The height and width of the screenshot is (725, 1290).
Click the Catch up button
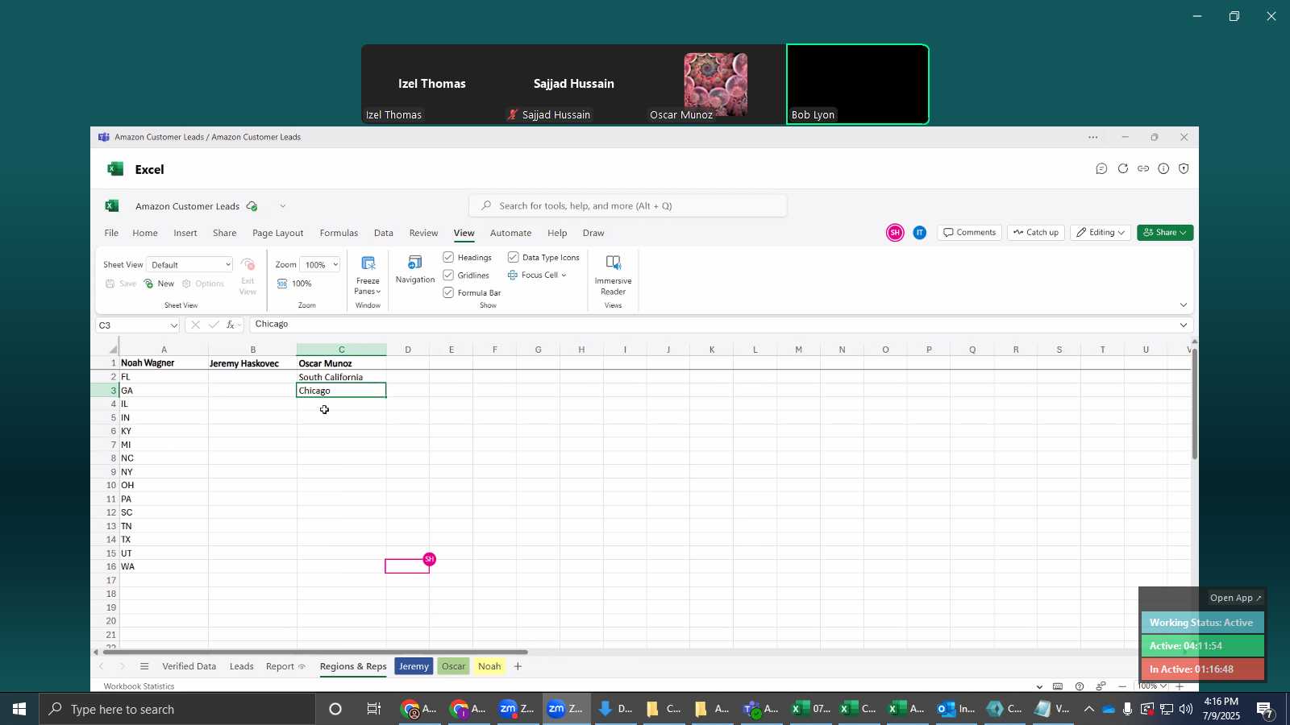click(x=1036, y=233)
